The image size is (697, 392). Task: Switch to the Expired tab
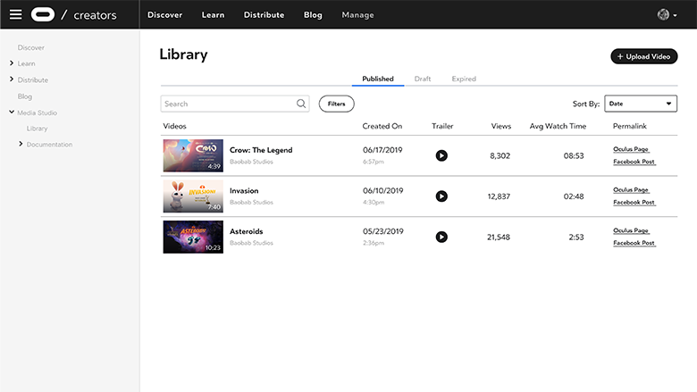coord(464,79)
